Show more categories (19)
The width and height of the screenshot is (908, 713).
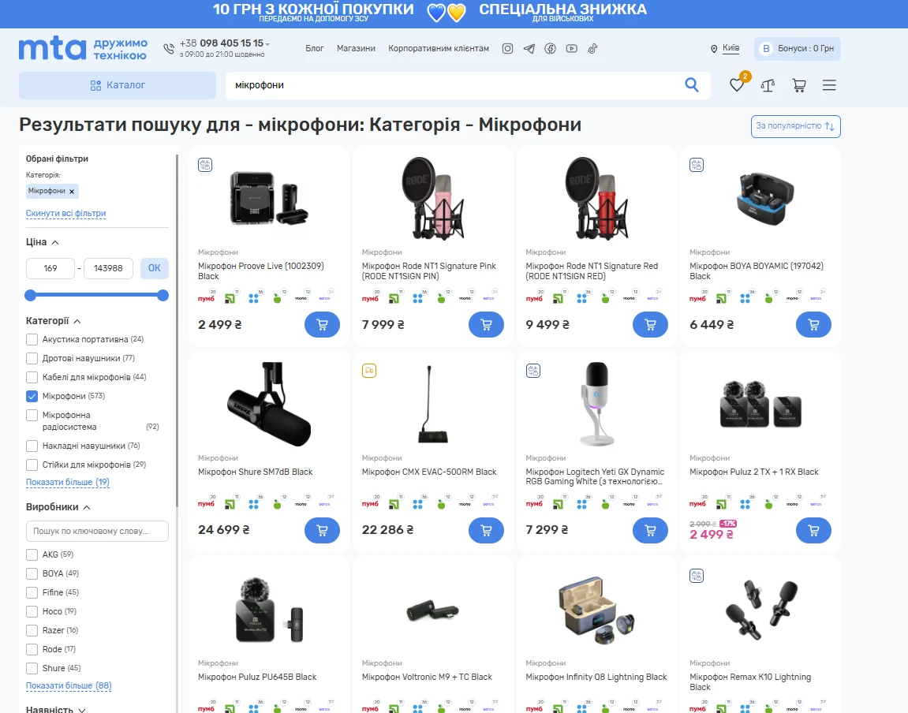68,482
